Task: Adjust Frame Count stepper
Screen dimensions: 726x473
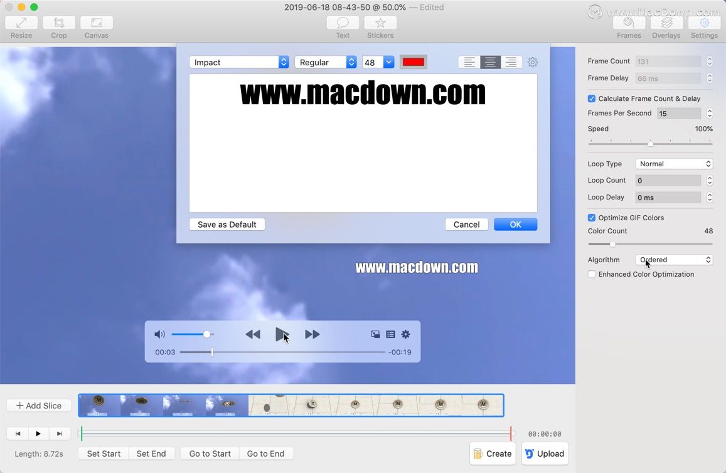Action: coord(709,61)
